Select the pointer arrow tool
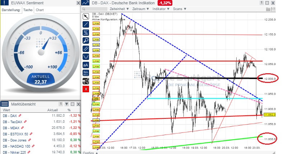Image resolution: width=293 pixels, height=154 pixels. click(x=86, y=17)
